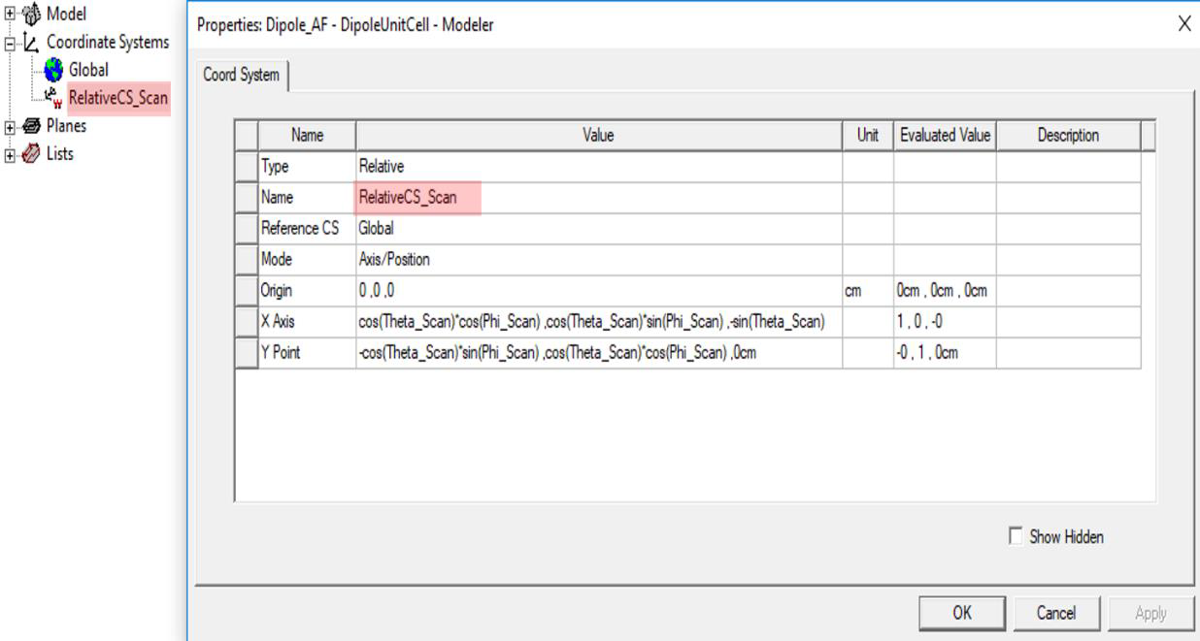Expand the Model tree node
The width and height of the screenshot is (1200, 641).
coord(8,15)
